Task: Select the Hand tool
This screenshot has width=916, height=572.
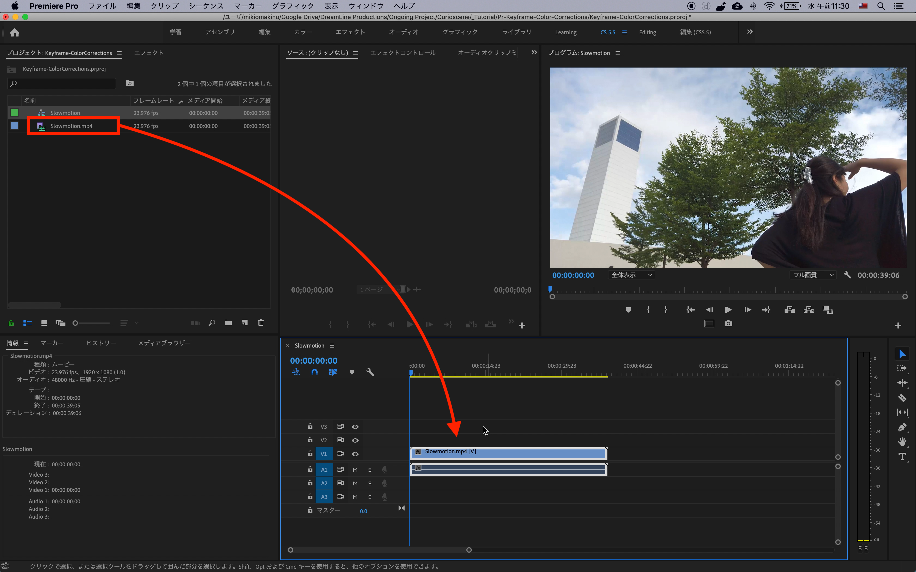Action: [x=902, y=442]
